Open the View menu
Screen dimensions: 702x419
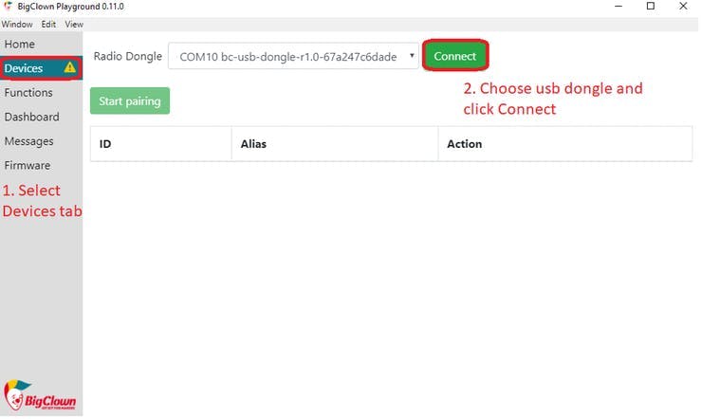click(x=74, y=24)
